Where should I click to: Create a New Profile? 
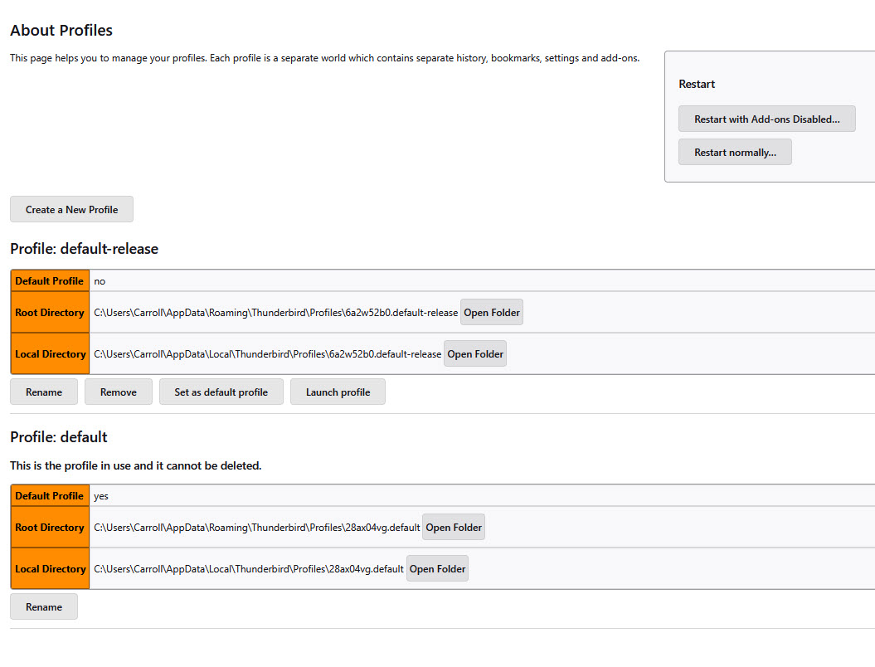pos(71,209)
